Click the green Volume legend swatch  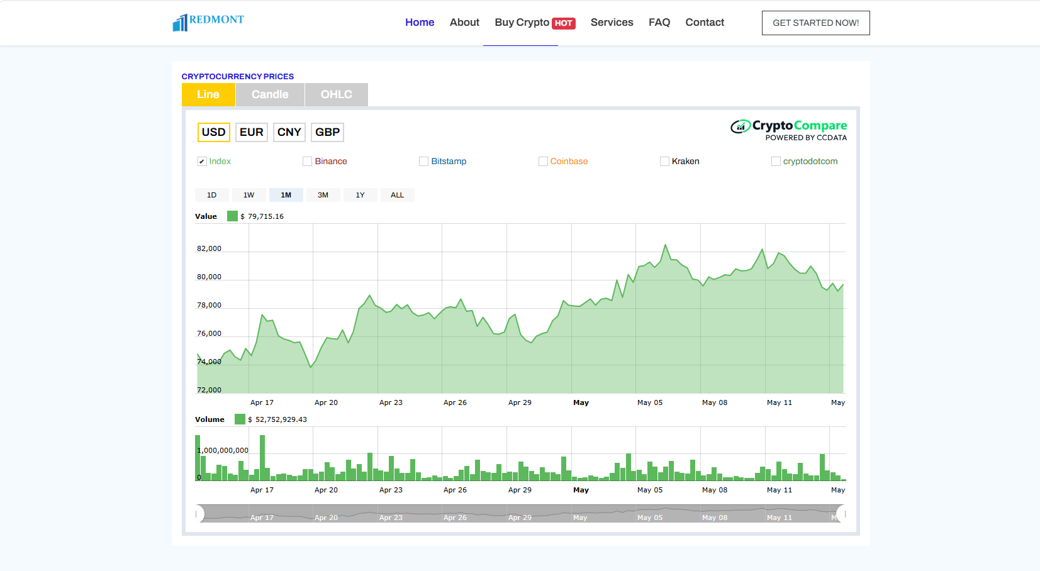240,419
